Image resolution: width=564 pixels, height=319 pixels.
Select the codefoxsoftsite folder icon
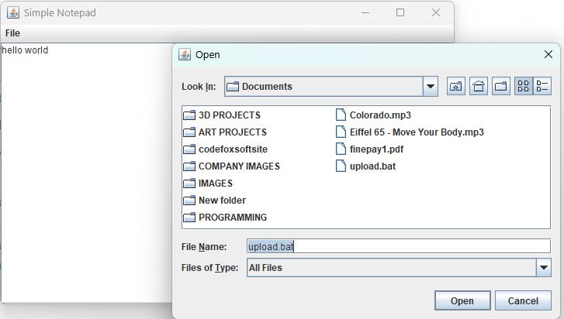189,149
